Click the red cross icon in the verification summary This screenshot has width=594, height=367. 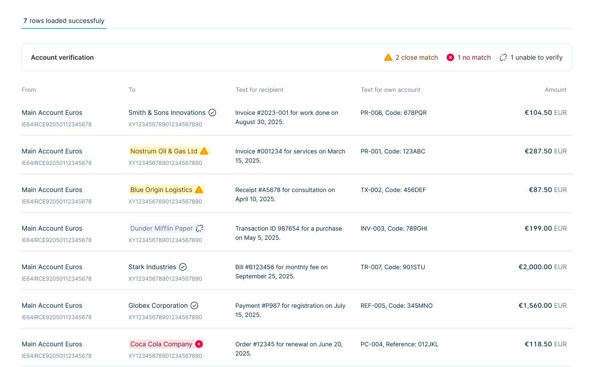click(x=450, y=57)
